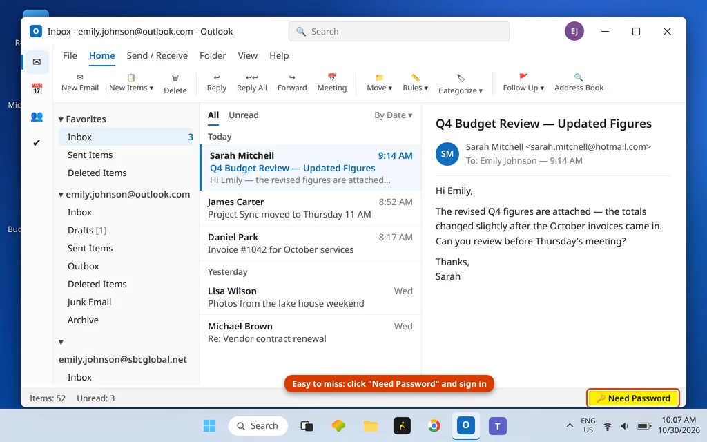Open the Calendar view in sidebar
Viewport: 707px width, 442px height.
37,88
